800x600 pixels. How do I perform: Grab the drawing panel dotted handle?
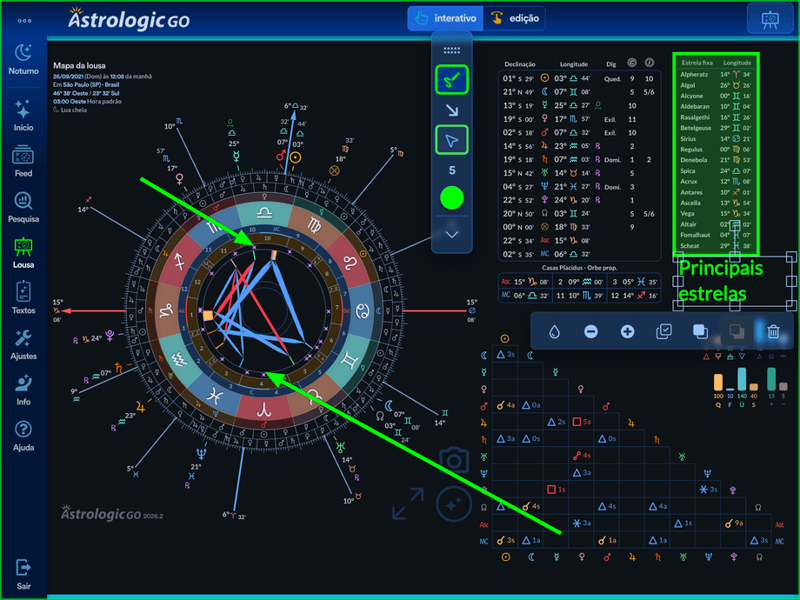[451, 50]
